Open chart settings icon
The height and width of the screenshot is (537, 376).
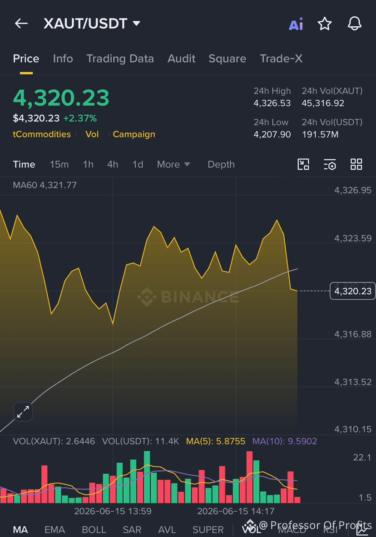tap(330, 164)
